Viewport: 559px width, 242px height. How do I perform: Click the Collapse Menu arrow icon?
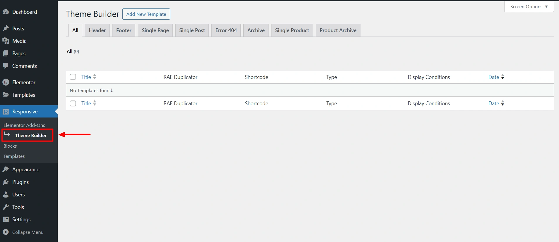pos(6,232)
